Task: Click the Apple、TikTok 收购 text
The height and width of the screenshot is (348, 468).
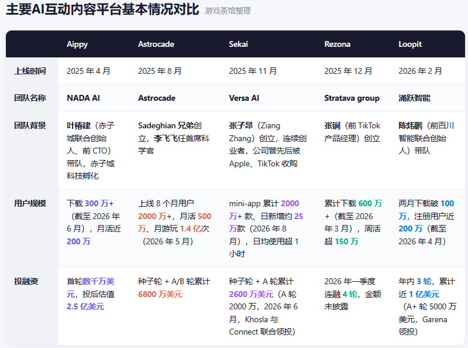Action: click(x=263, y=163)
